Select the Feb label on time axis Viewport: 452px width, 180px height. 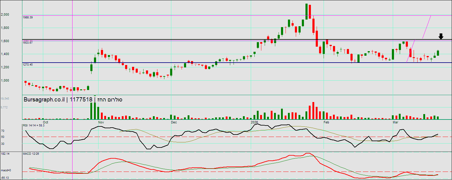point(326,123)
